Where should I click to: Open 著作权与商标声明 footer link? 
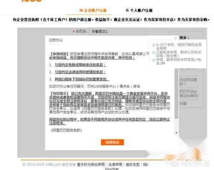pos(91,164)
